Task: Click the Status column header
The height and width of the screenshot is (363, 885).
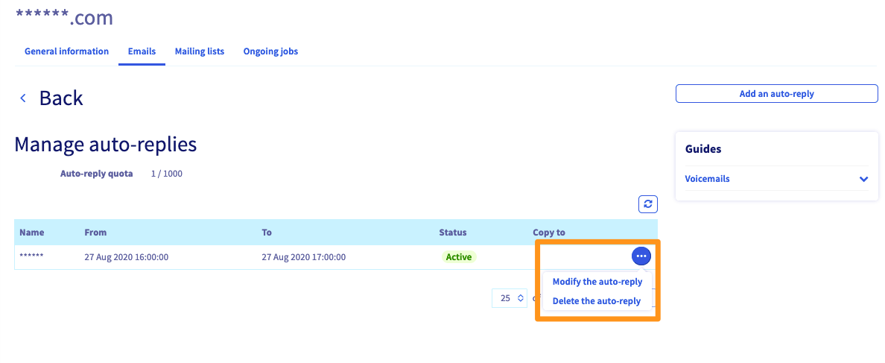Action: pyautogui.click(x=453, y=233)
